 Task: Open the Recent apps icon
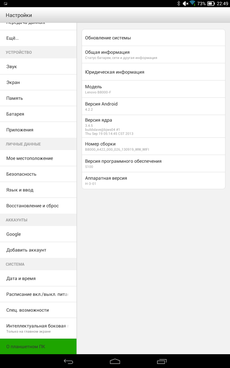pos(162,361)
